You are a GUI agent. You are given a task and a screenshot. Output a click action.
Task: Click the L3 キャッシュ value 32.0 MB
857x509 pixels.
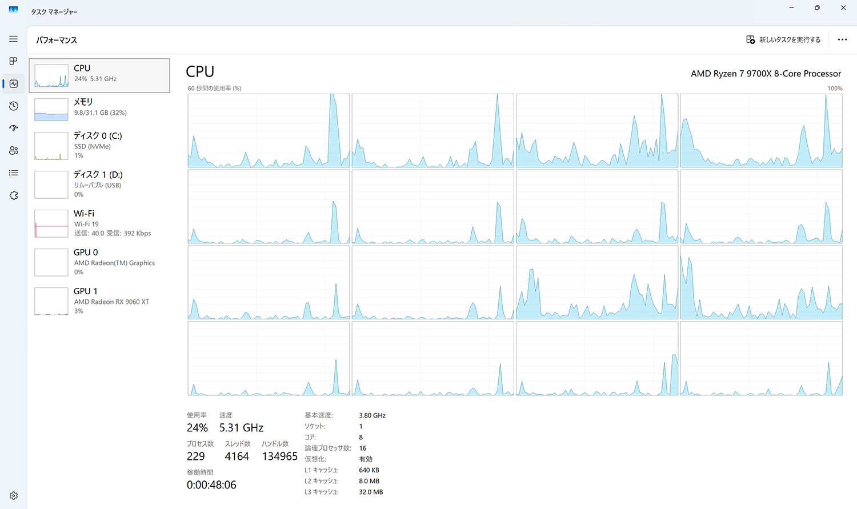point(371,492)
